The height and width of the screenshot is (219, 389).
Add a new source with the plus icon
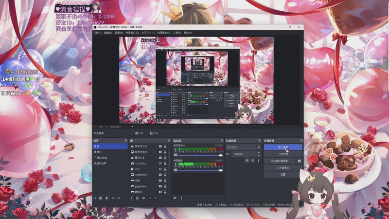(132, 198)
